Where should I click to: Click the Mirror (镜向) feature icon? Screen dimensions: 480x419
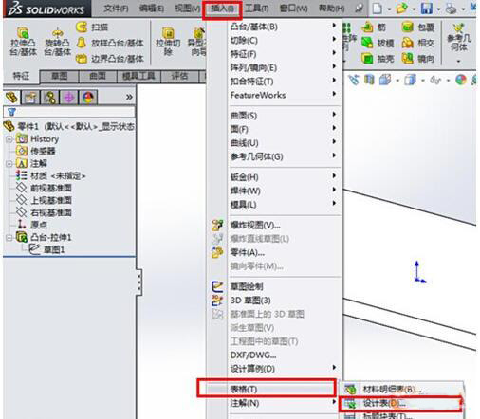click(408, 59)
